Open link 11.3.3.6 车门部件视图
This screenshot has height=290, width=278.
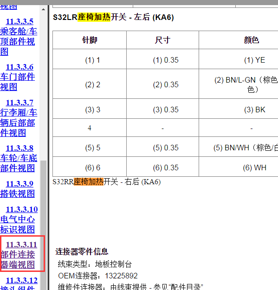(x=17, y=77)
